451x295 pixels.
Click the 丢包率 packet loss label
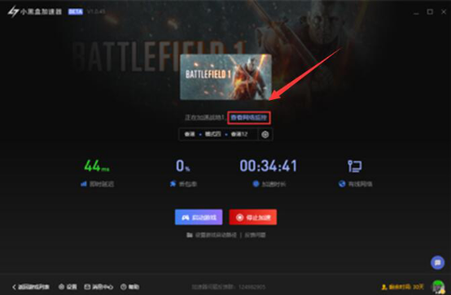(x=183, y=184)
